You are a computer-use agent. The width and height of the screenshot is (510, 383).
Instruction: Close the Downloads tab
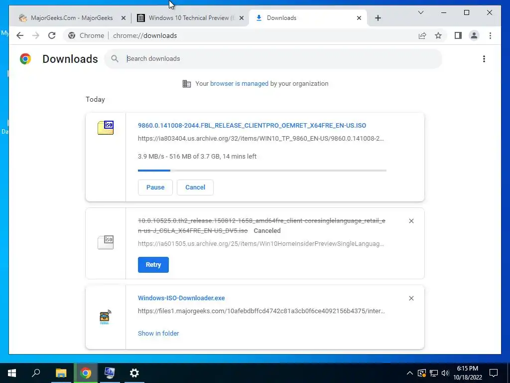(x=359, y=18)
